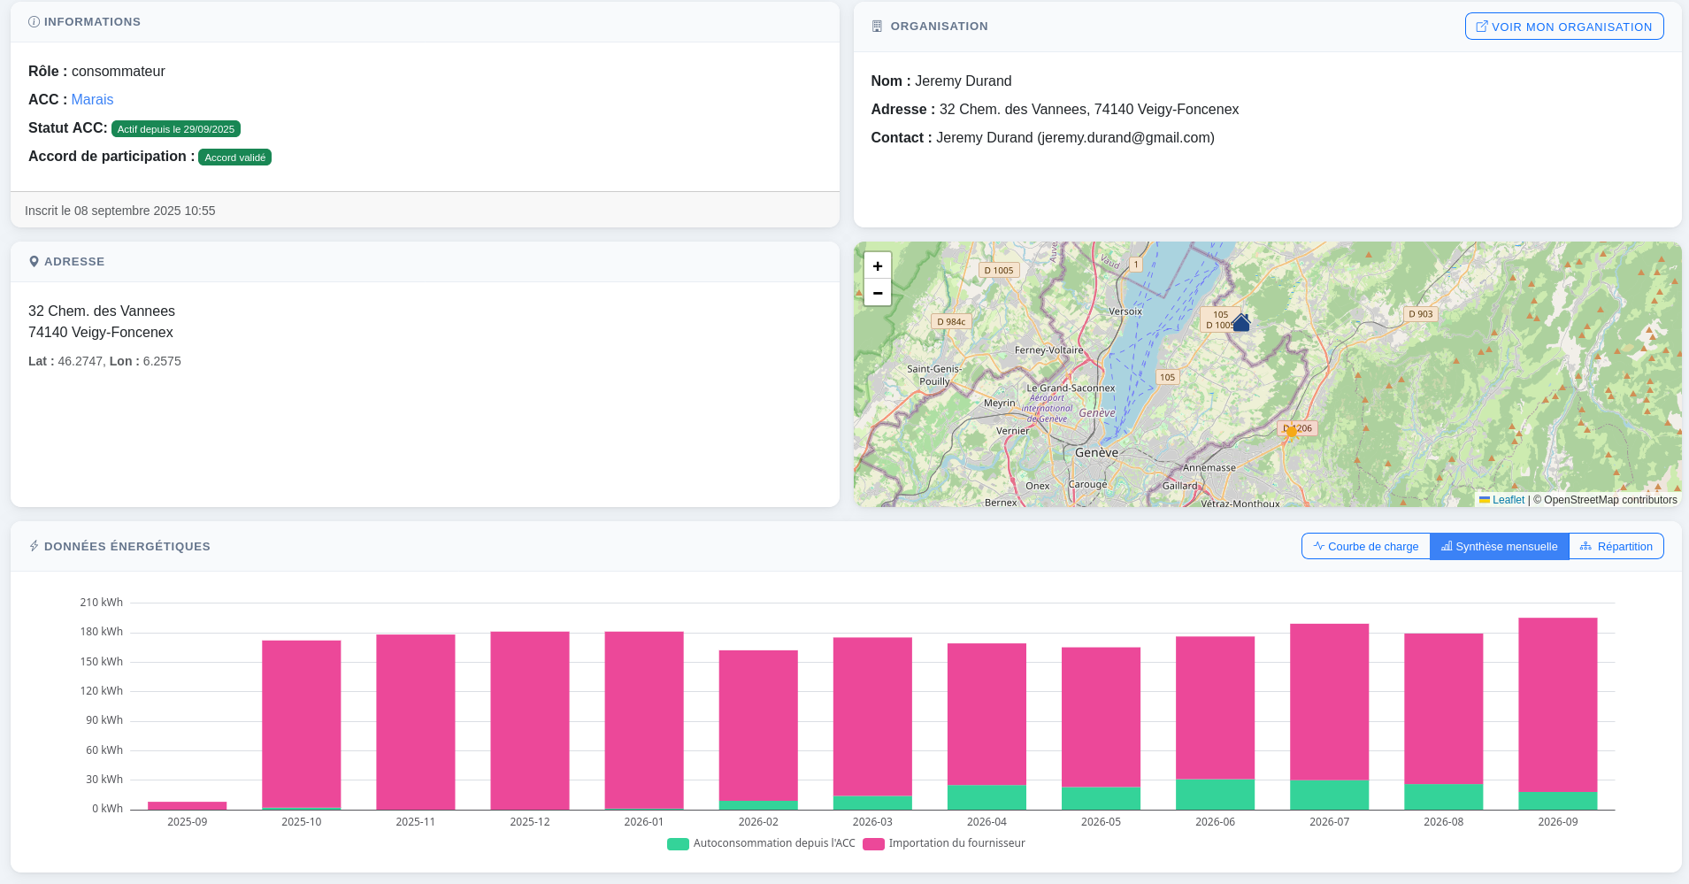
Task: Click the location pin icon beside ADRESSE
Action: tap(34, 262)
